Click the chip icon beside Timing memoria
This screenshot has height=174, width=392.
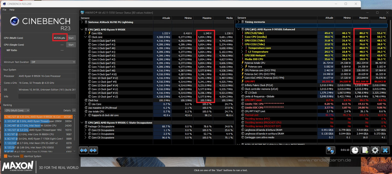click(243, 22)
